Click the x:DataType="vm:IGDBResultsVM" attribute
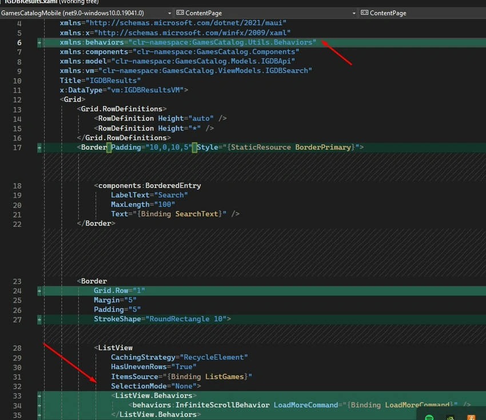Screen dimensions: 486x420 pos(124,90)
